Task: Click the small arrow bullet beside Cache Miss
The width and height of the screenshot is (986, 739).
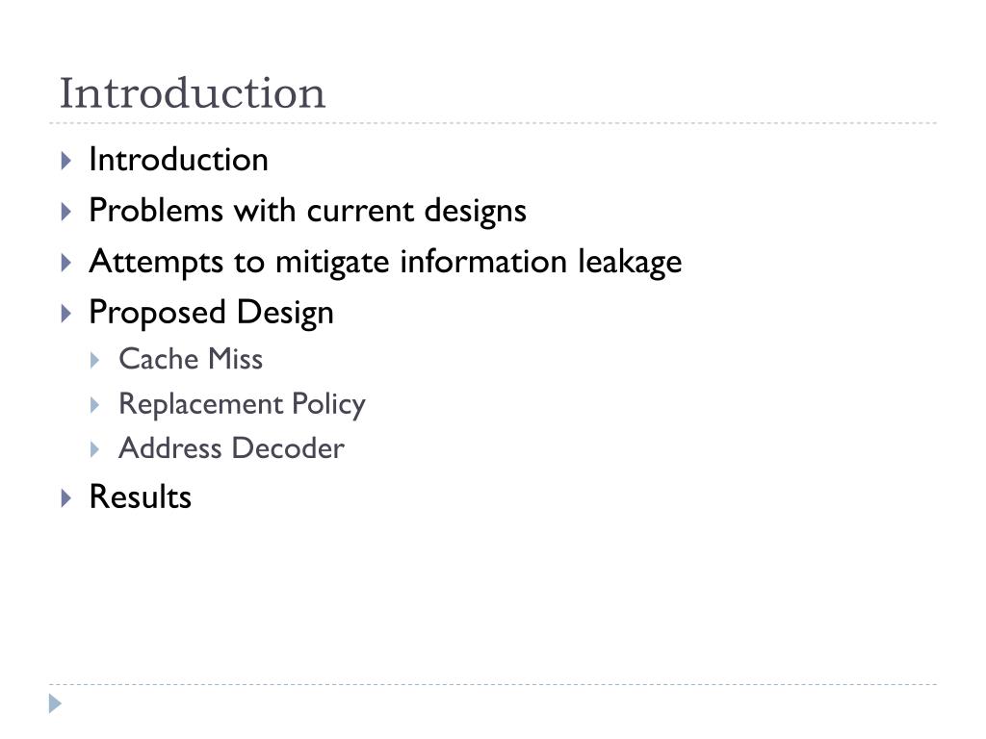Action: click(x=95, y=360)
